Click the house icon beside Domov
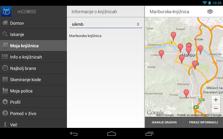The height and width of the screenshot is (139, 223). (5, 23)
